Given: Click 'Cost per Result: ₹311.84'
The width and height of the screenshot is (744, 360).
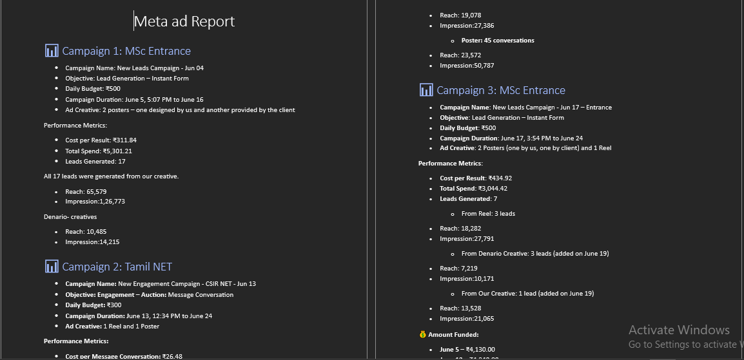Looking at the screenshot, I should (101, 140).
